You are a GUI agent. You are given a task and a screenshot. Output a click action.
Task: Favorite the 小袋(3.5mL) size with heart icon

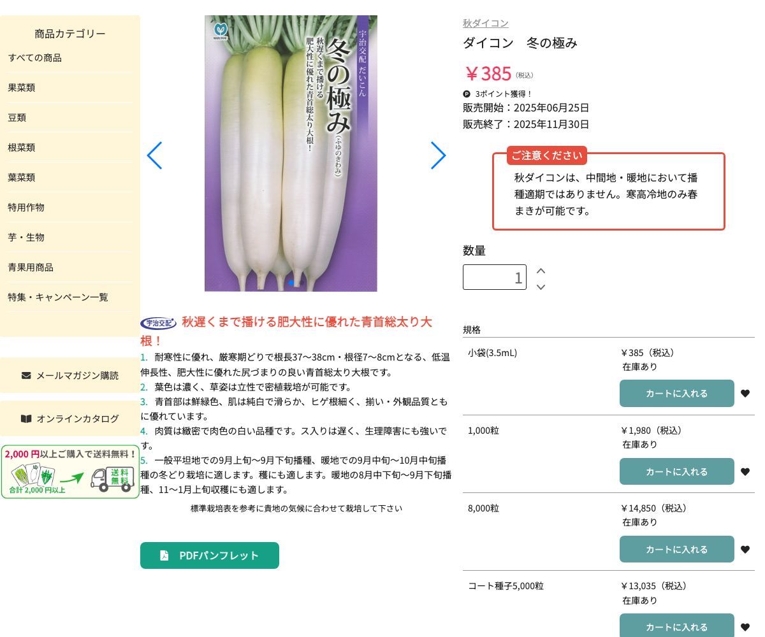745,393
